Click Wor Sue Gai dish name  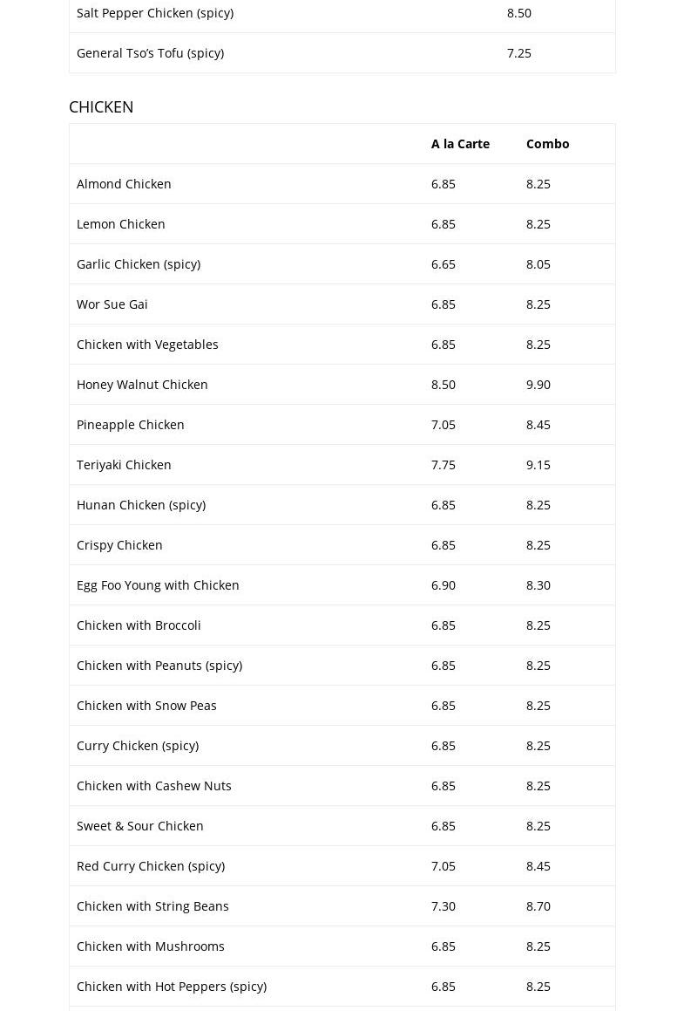pos(112,304)
